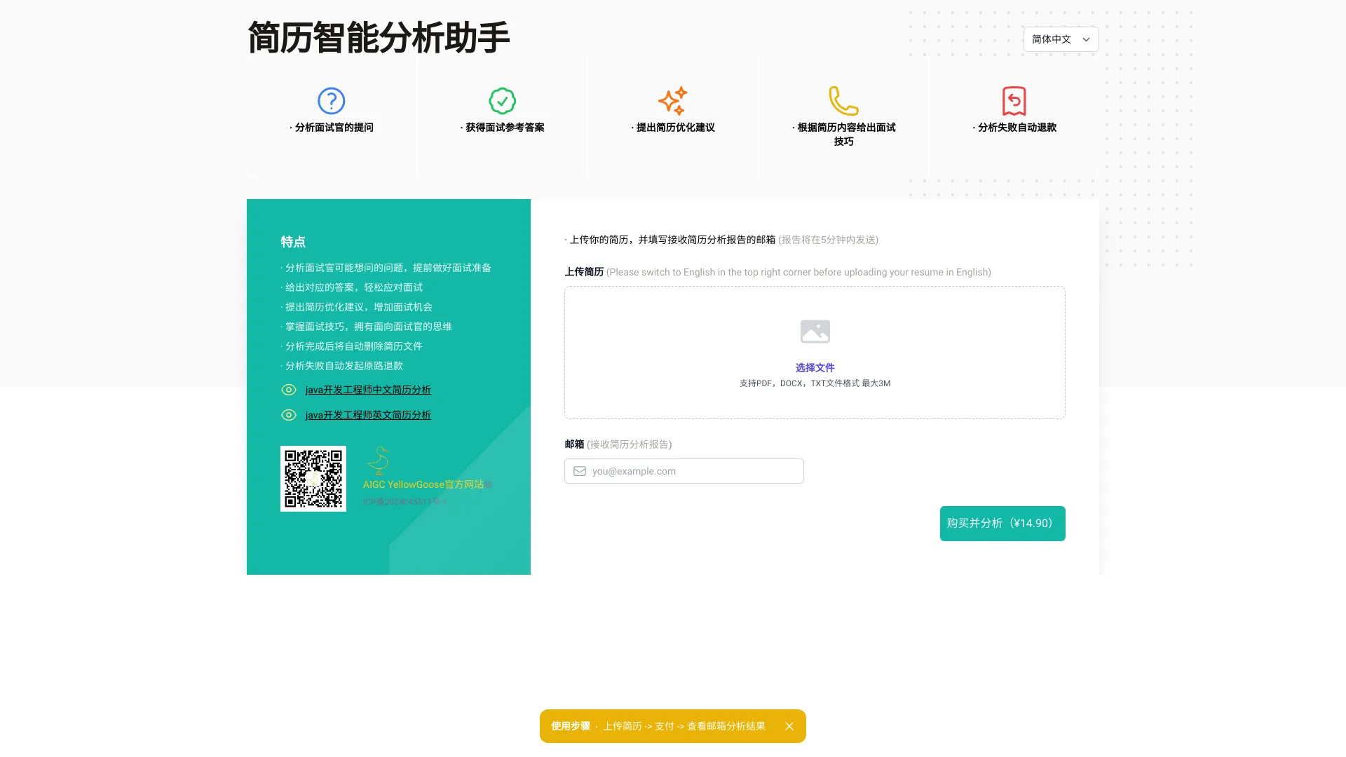Image resolution: width=1346 pixels, height=757 pixels.
Task: Click the yellow phone interview tips icon
Action: 843,100
